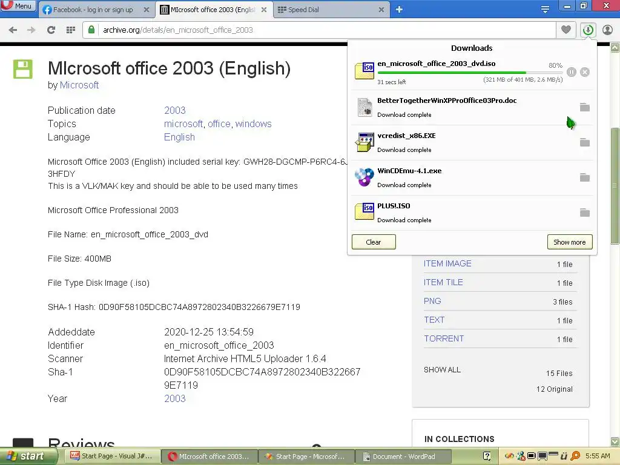Show vcredist_x86.EXE in folder
The image size is (620, 465).
[585, 142]
